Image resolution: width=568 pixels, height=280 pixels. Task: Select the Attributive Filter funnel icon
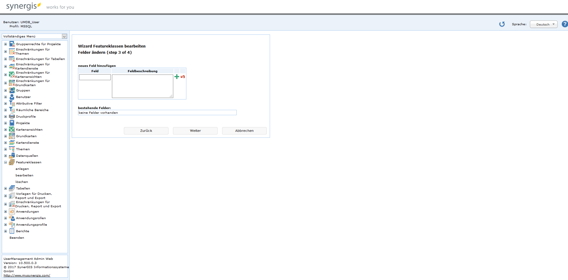12,103
